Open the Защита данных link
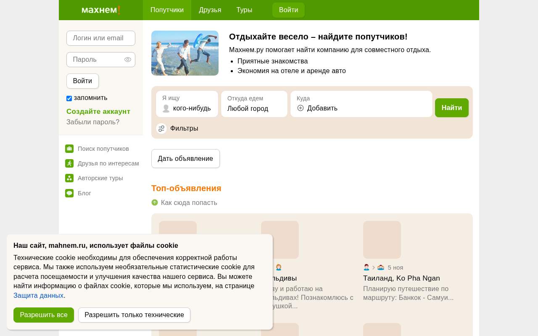The height and width of the screenshot is (336, 538). pos(38,295)
